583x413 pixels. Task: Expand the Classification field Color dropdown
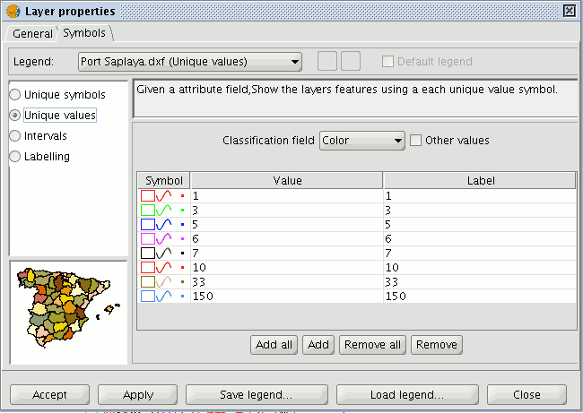click(x=361, y=141)
